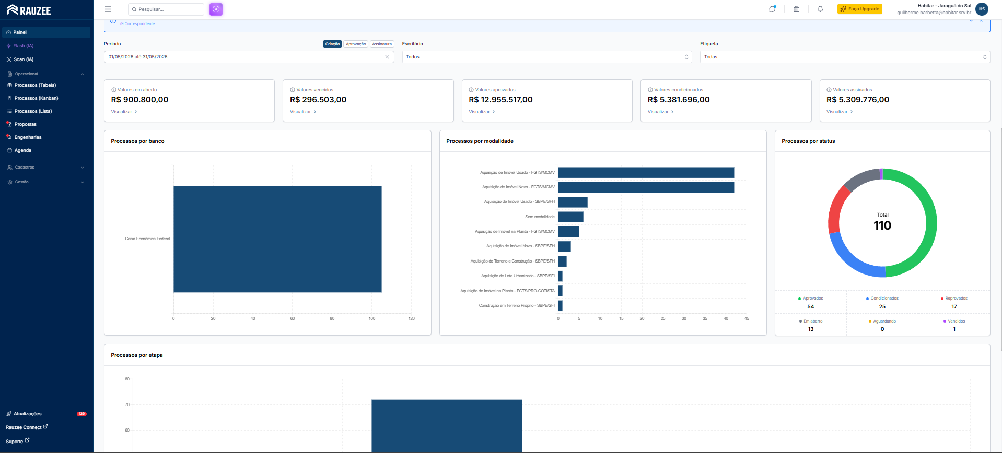The height and width of the screenshot is (453, 1002).
Task: Open the Escritório dropdown
Action: [547, 57]
